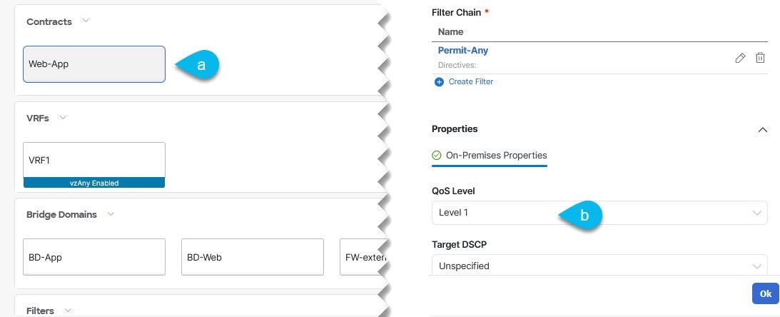Open the Permit-Any filter link

[463, 50]
